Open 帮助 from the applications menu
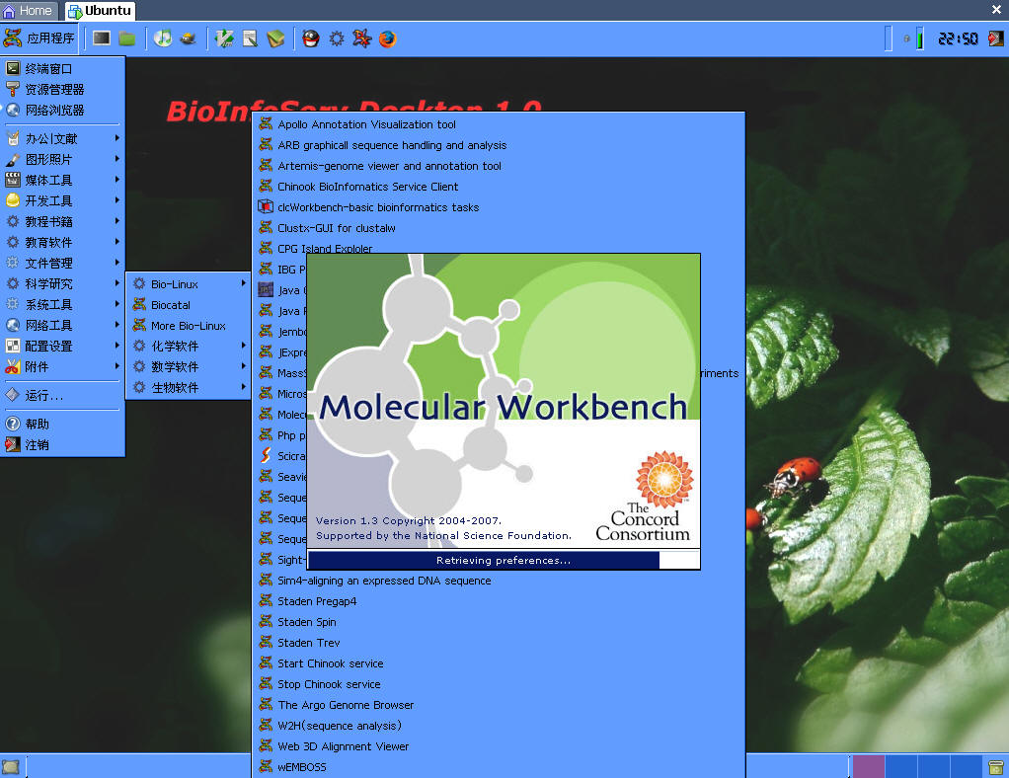The height and width of the screenshot is (778, 1009). coord(62,424)
